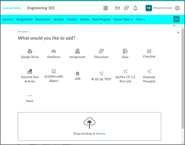This screenshot has width=185, height=145.
Task: Select the RI DL QL TEST link
Action: (x=101, y=76)
